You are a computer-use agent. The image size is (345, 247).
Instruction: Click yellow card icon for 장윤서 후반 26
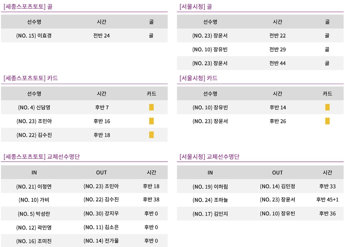pyautogui.click(x=327, y=121)
